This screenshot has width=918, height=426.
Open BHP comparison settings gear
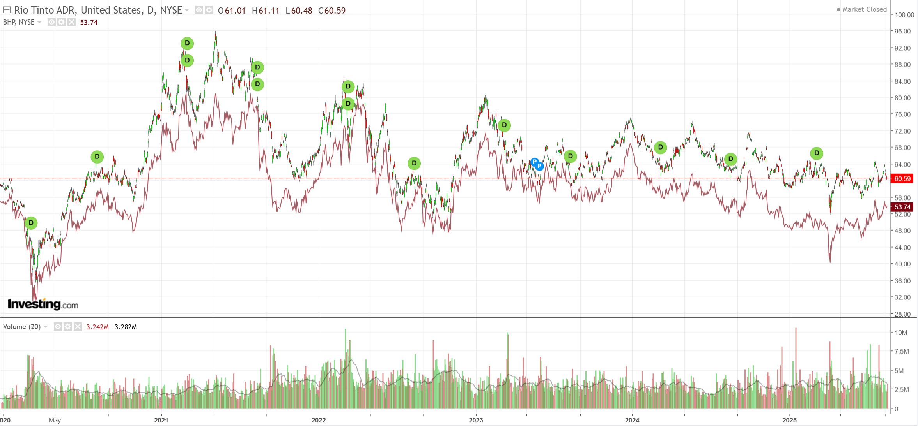point(61,22)
